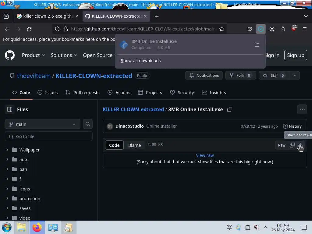312x234 pixels.
Task: Reload the page with the refresh icon
Action: pyautogui.click(x=29, y=29)
